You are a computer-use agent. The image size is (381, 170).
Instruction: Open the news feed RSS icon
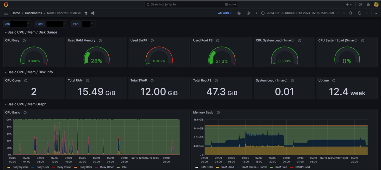tap(368, 4)
